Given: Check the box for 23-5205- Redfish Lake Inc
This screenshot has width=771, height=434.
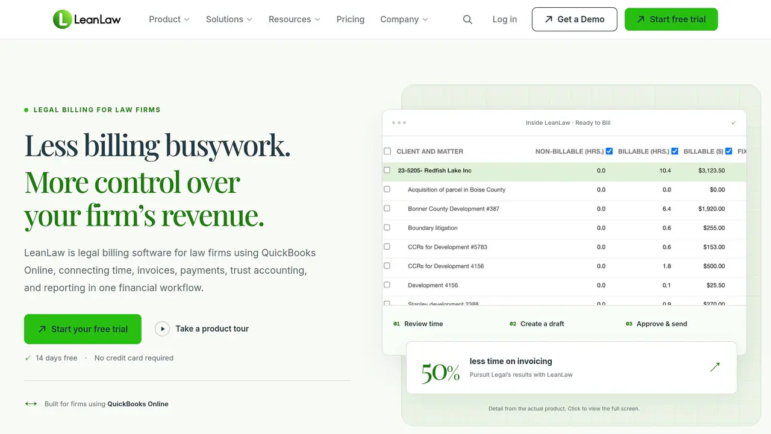Looking at the screenshot, I should (387, 170).
